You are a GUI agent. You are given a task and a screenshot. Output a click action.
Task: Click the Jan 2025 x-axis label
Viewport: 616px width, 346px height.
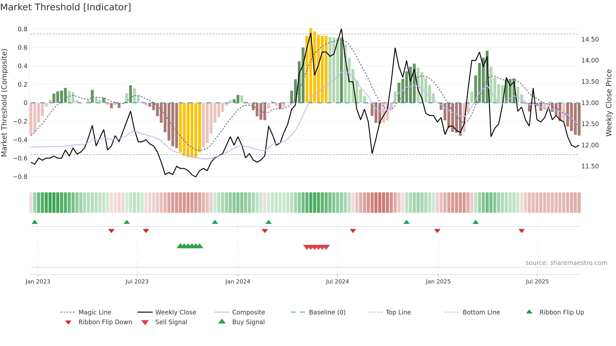[x=438, y=281]
